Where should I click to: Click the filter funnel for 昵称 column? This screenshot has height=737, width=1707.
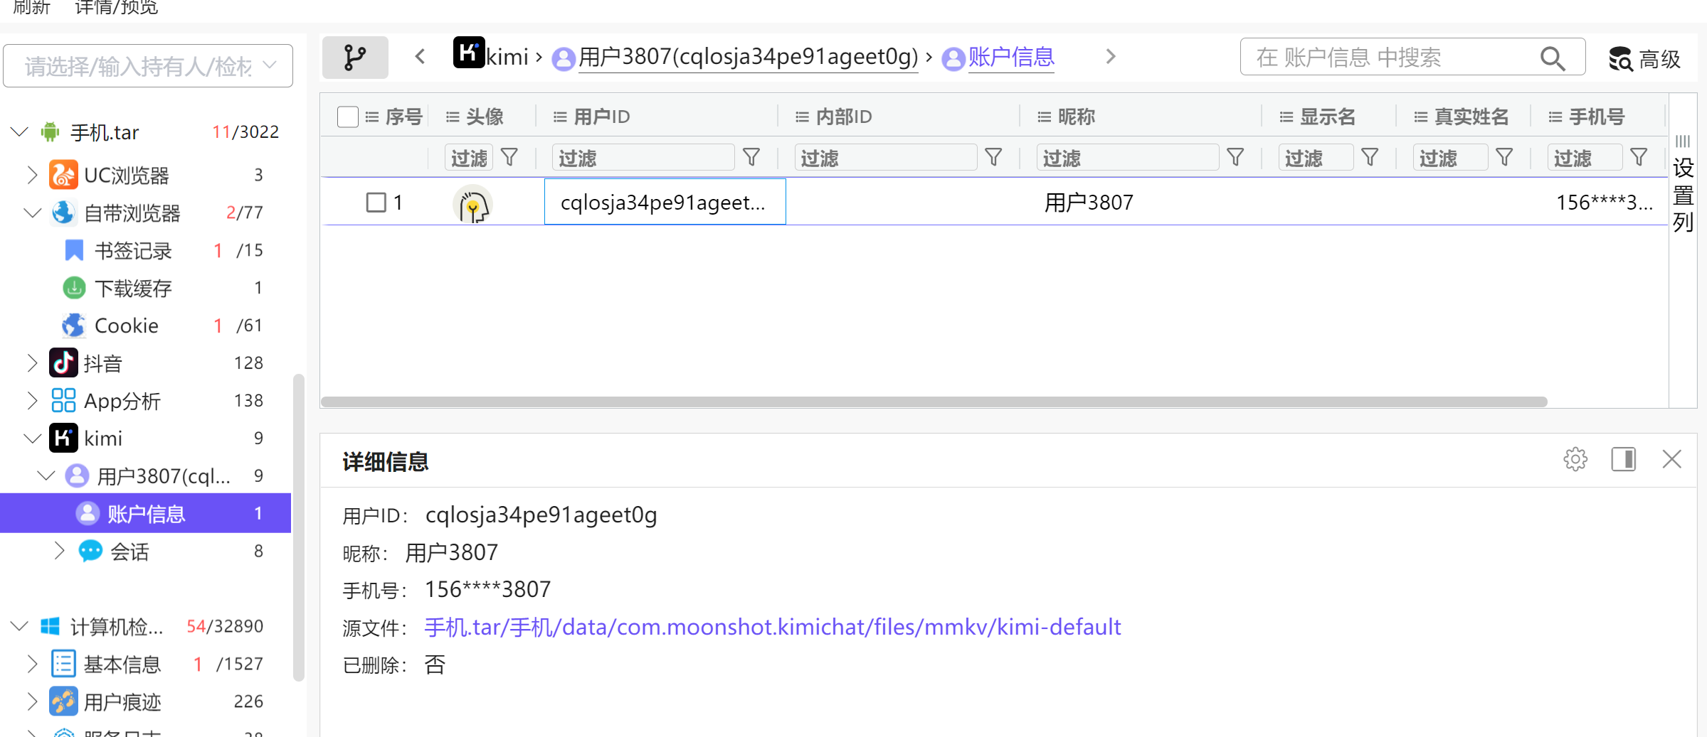[x=1235, y=157]
